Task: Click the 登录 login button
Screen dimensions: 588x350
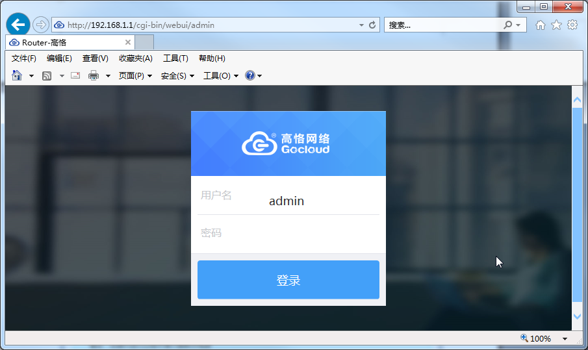Action: pos(288,280)
